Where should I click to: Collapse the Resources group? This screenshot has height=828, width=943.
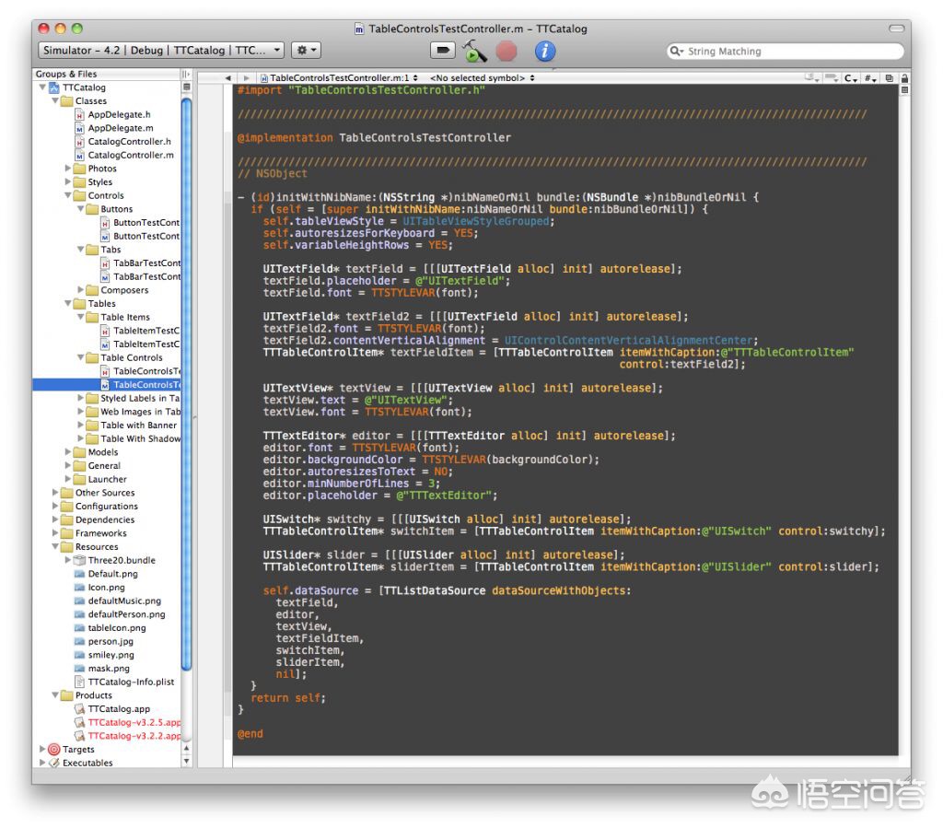(x=55, y=546)
